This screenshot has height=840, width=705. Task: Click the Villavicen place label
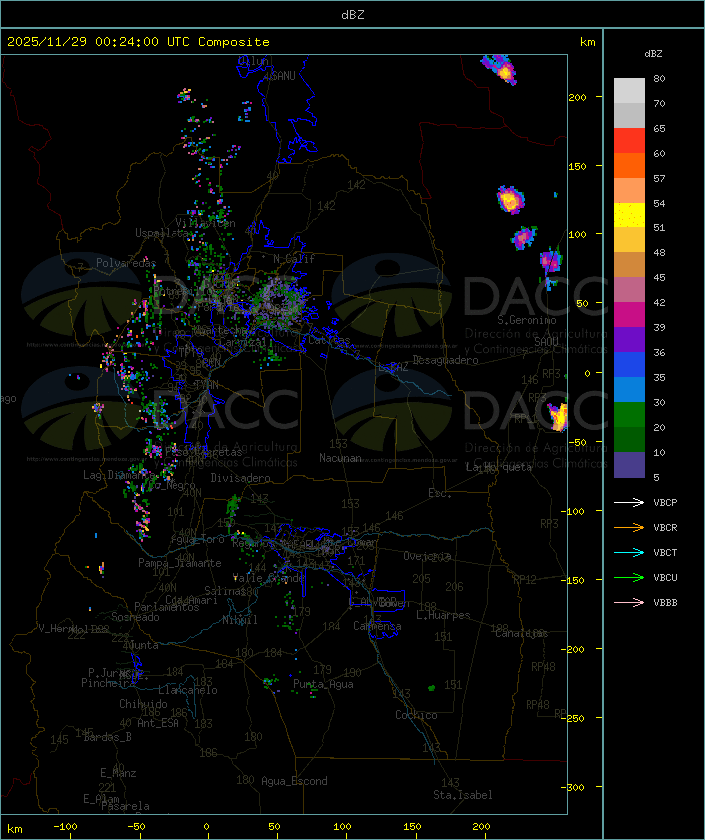pos(206,223)
